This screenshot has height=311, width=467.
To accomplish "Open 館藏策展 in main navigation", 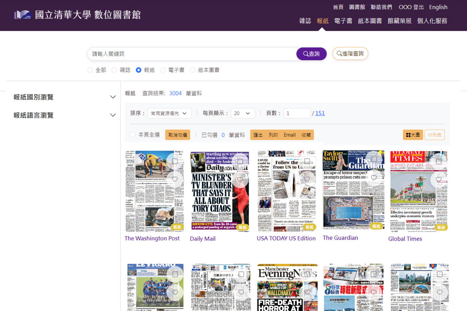I will click(x=399, y=21).
